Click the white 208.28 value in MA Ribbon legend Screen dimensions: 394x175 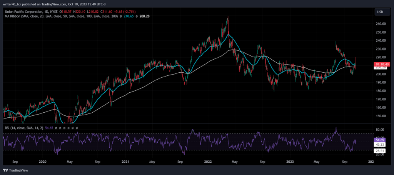pos(145,16)
